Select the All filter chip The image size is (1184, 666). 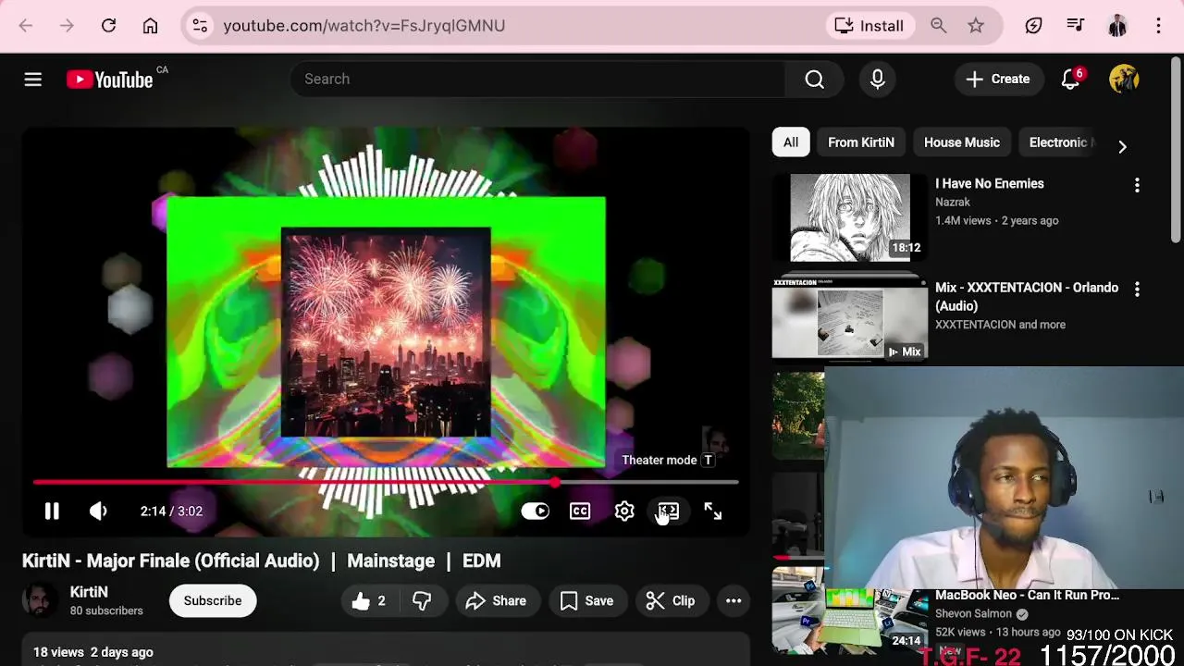(791, 142)
